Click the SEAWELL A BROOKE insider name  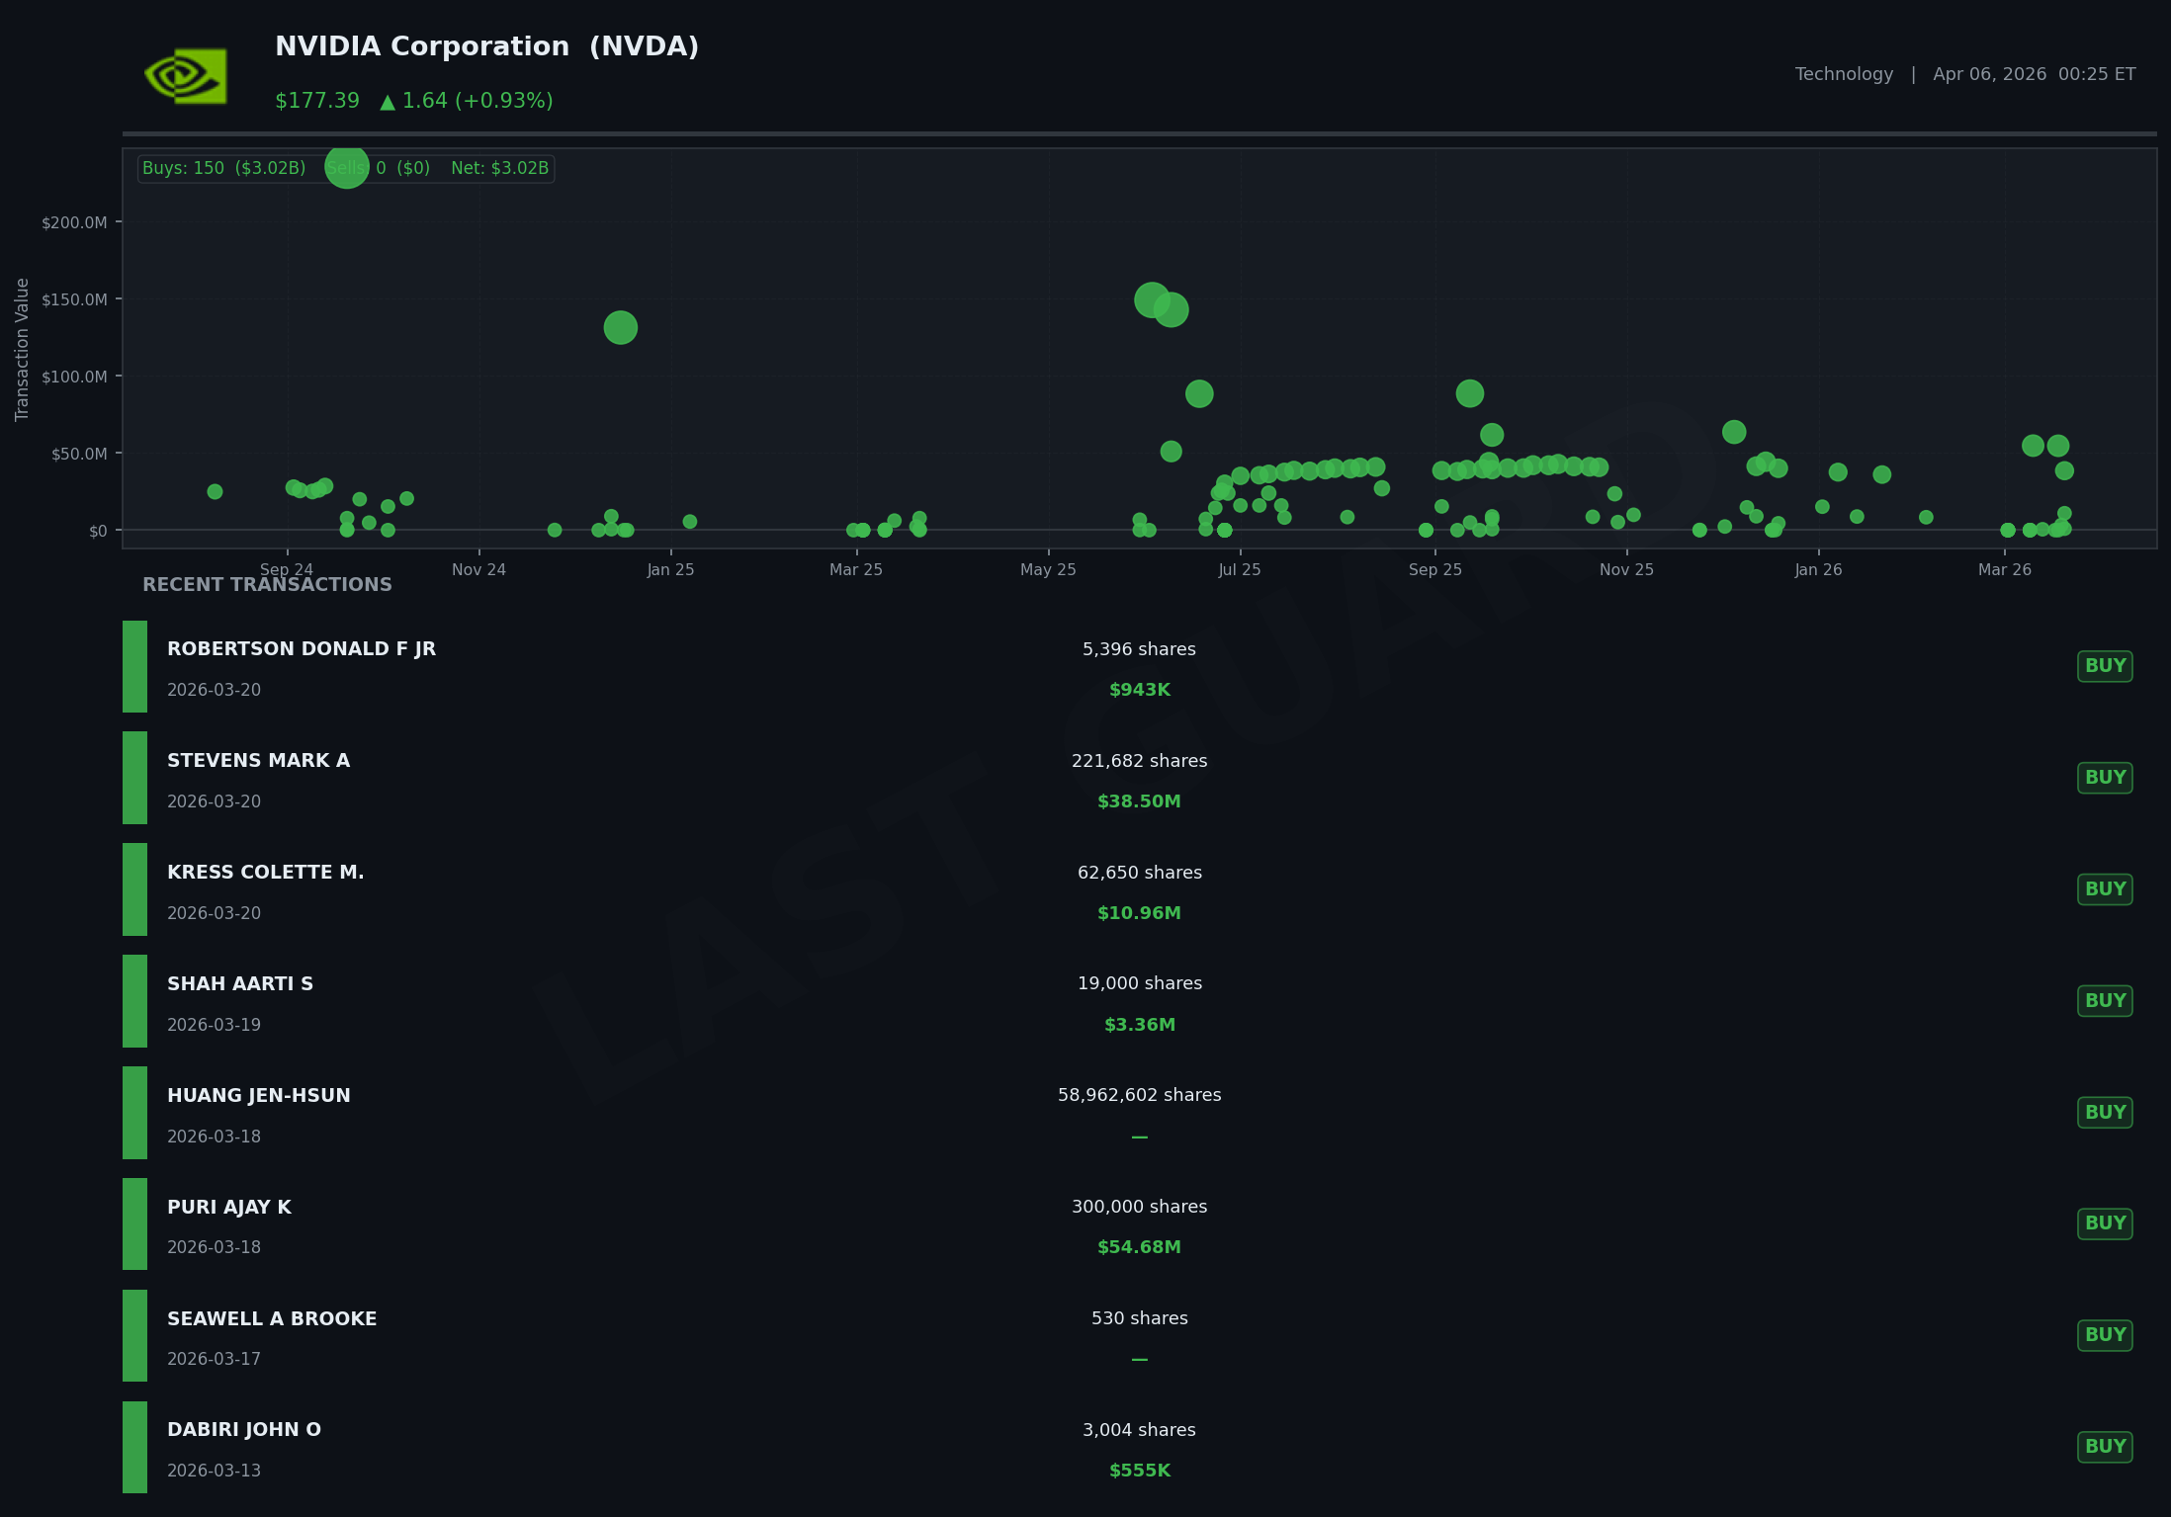pos(271,1319)
